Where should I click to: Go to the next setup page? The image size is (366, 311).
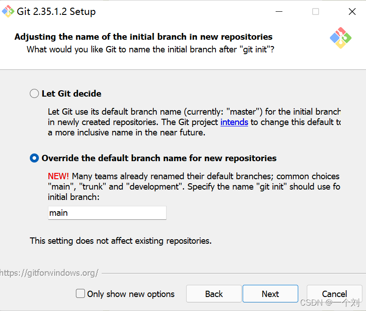270,294
